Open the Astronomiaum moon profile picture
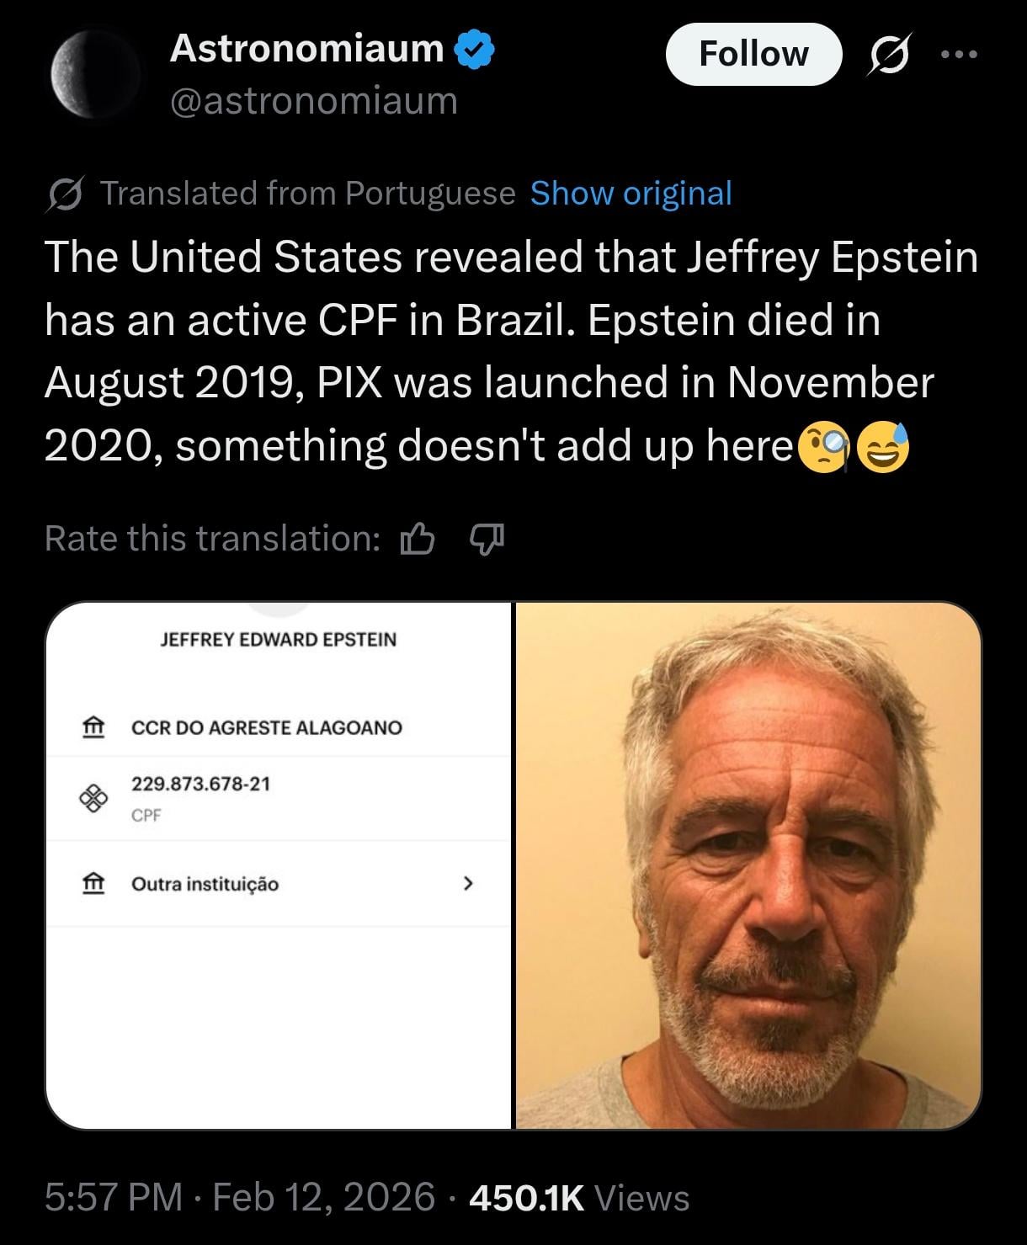Screen dimensions: 1027x1245 click(x=95, y=77)
